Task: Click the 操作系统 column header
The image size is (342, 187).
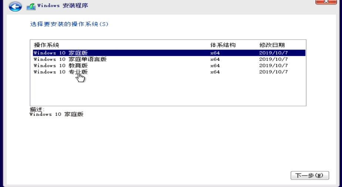Action: 47,45
